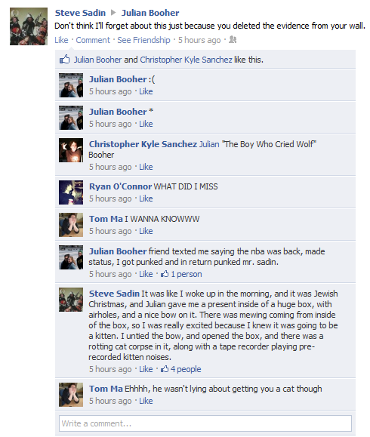Viewport: 370px width, 437px height.
Task: Like Ryan O'Connor's 'WHAT DID I MISS' comment
Action: click(146, 198)
